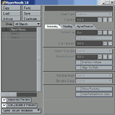This screenshot has height=115, width=115.
Task: Click the Copy button
Action: click(x=11, y=8)
